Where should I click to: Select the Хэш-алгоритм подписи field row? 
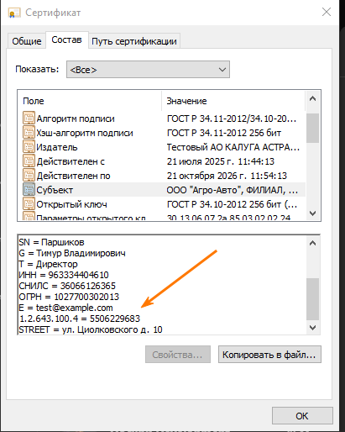pyautogui.click(x=161, y=133)
